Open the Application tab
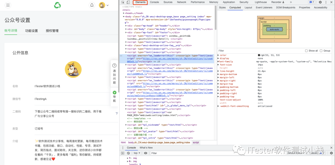Viewport: 335px width, 165px height. pos(229,2)
